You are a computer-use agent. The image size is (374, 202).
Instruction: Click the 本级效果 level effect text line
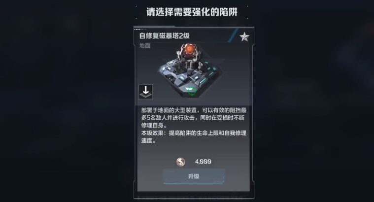(x=194, y=133)
